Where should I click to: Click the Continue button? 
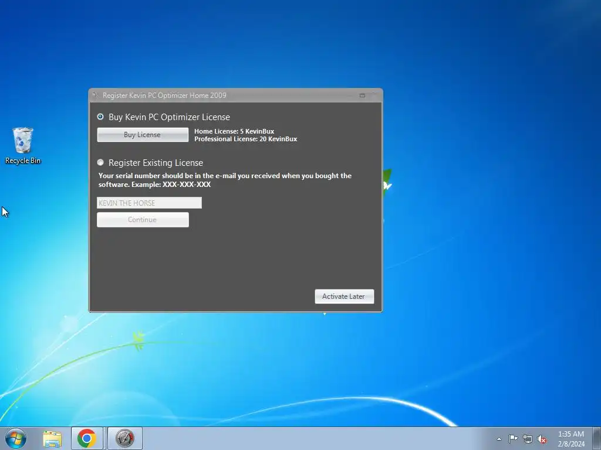[143, 220]
